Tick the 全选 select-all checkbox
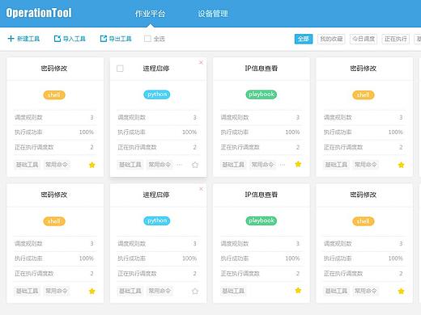Viewport: 421px width, 315px height. point(147,39)
